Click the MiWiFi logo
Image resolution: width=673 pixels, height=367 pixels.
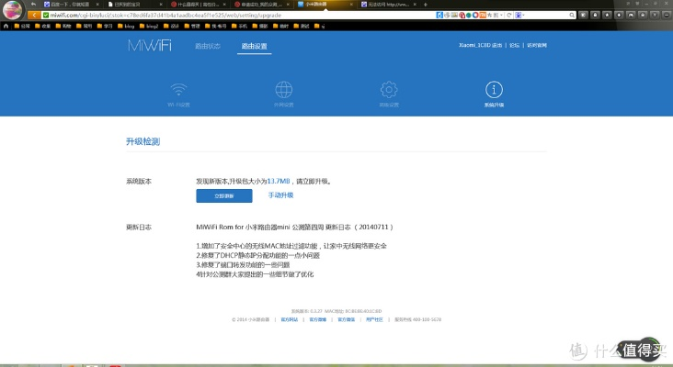click(x=149, y=45)
